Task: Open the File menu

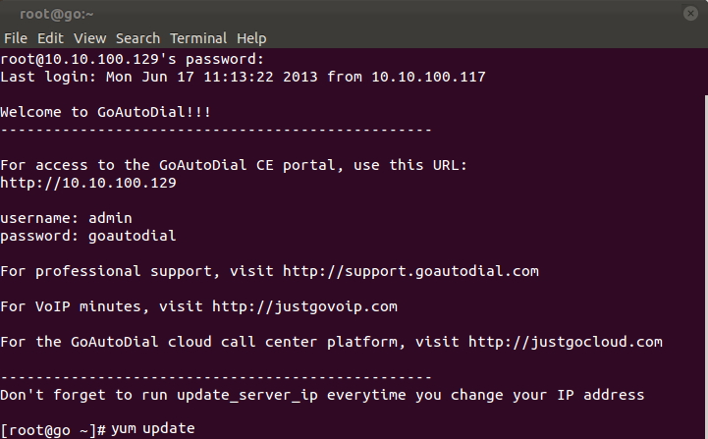Action: coord(16,38)
